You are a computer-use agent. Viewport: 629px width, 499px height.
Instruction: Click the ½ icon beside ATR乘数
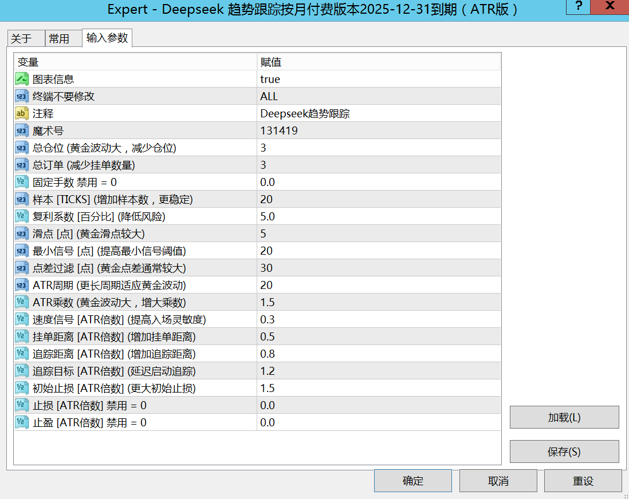[x=22, y=302]
